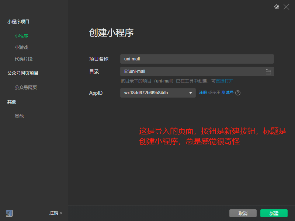Click the 注册 register link
The image size is (295, 221).
[203, 92]
